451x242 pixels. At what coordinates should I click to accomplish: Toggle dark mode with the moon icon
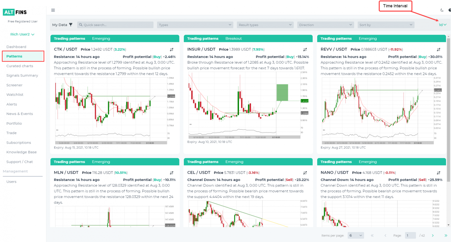tap(442, 10)
